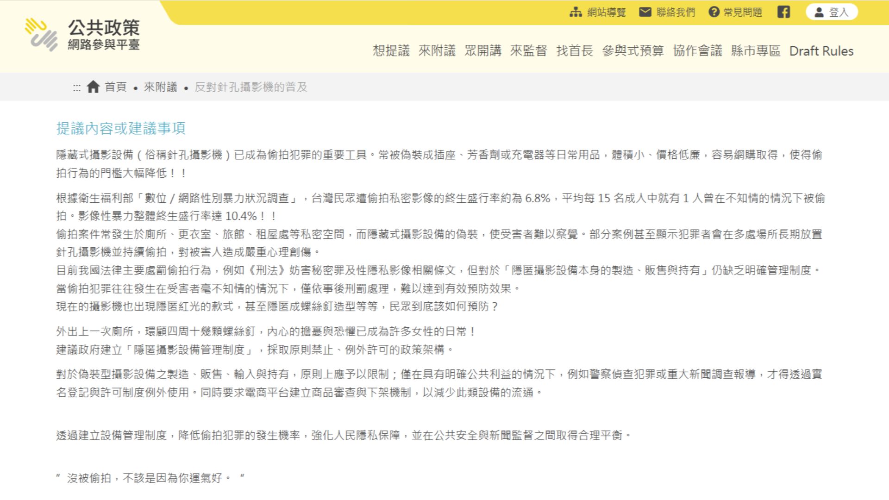This screenshot has width=889, height=500.
Task: Click line starting 透過建立設備管理制度
Action: click(x=344, y=435)
